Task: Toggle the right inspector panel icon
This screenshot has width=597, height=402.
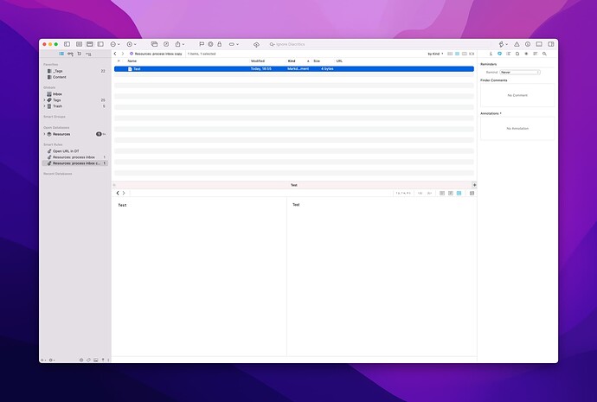Action: pos(551,44)
